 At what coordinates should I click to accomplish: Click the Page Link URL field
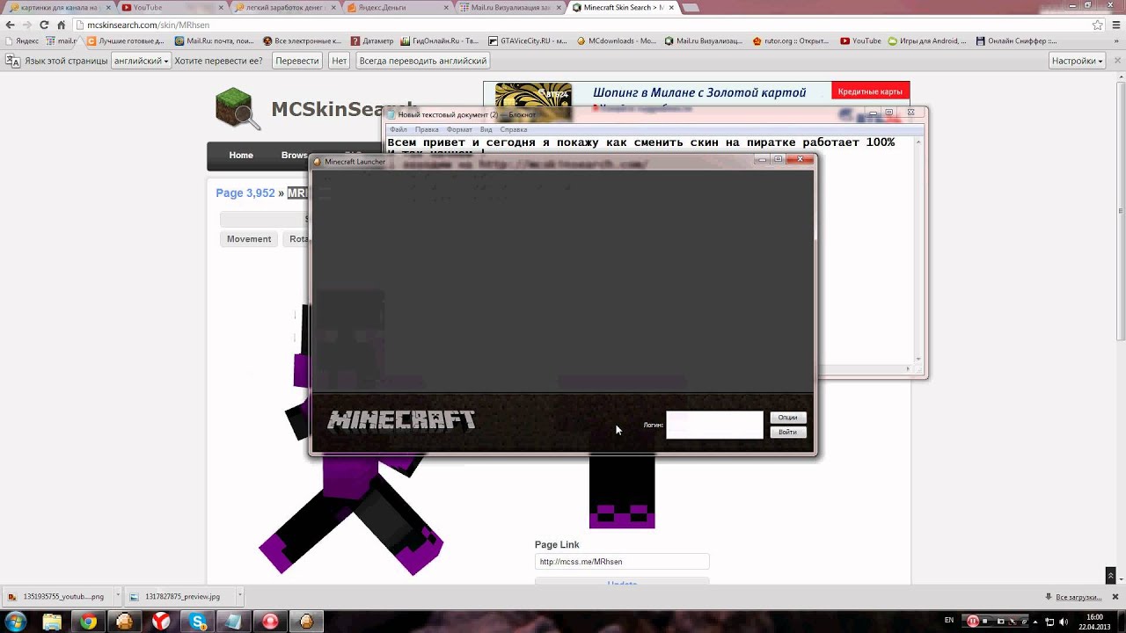click(622, 562)
